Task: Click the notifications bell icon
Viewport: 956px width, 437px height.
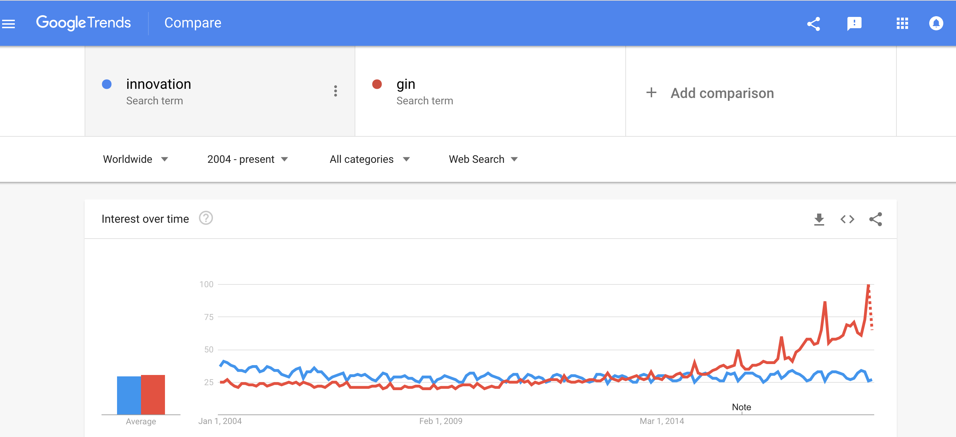Action: [936, 24]
